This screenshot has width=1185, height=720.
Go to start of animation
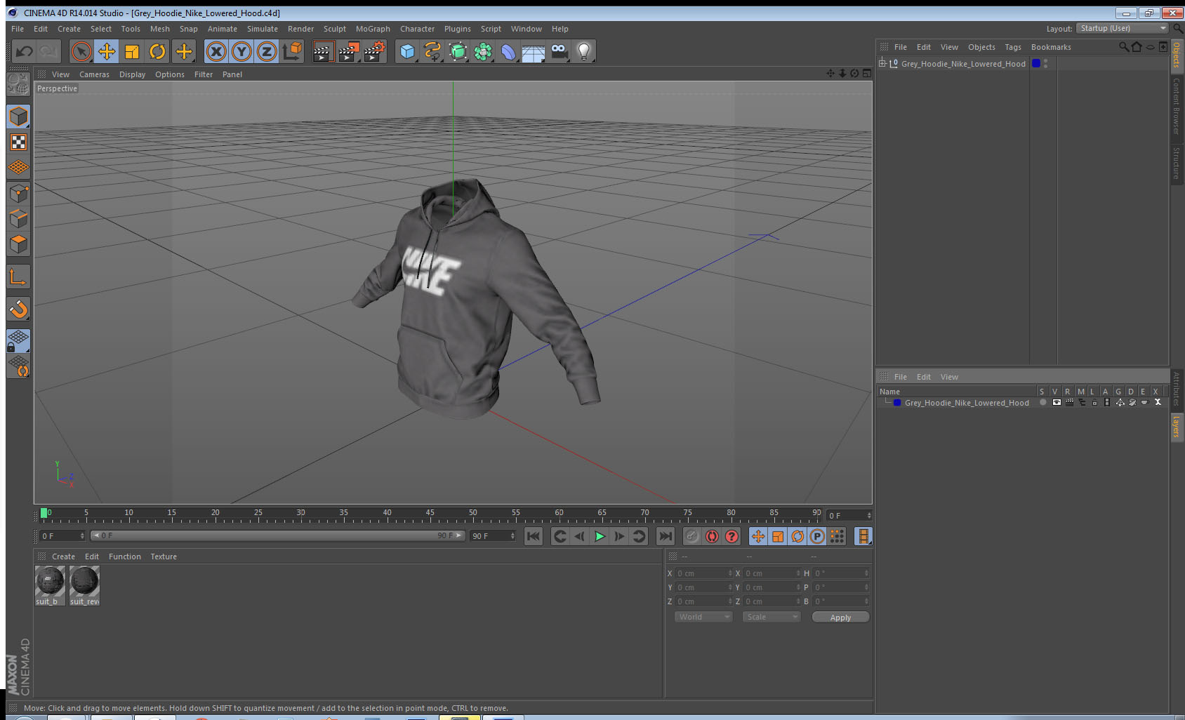point(534,537)
